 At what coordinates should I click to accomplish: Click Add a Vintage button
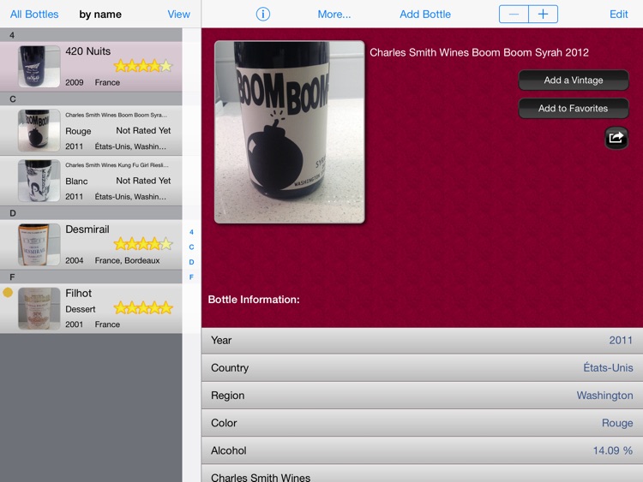(574, 80)
